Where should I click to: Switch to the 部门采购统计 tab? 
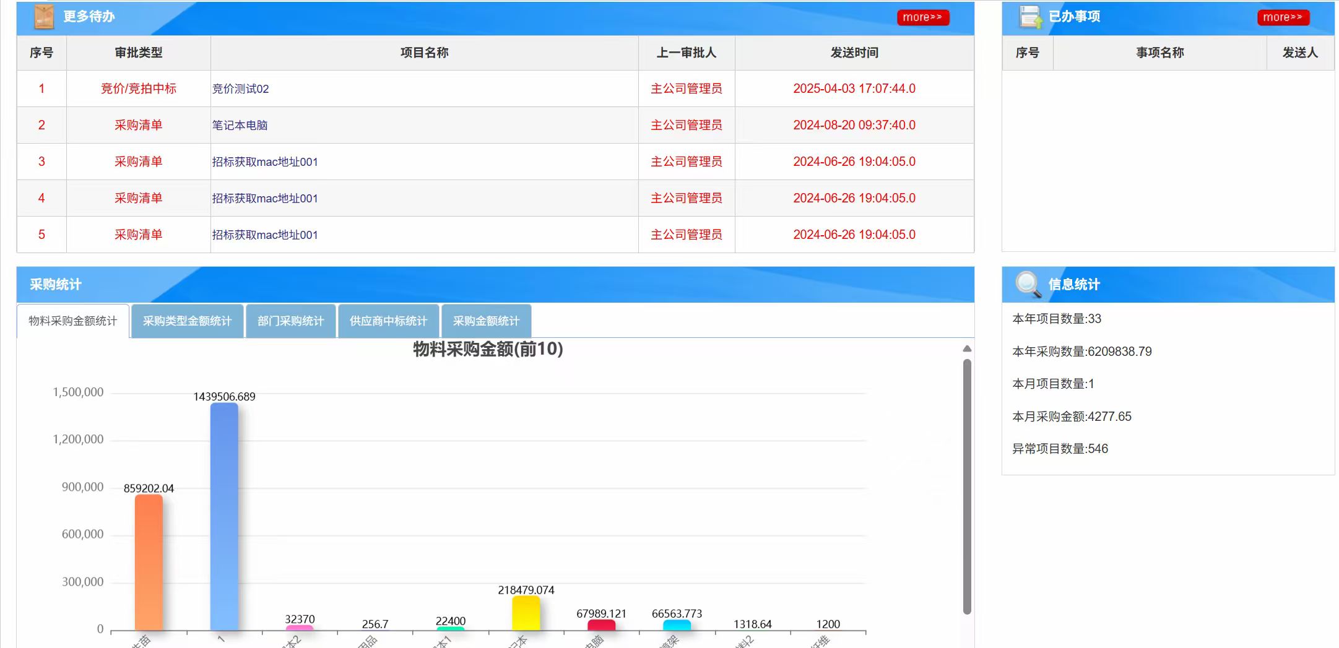[290, 321]
